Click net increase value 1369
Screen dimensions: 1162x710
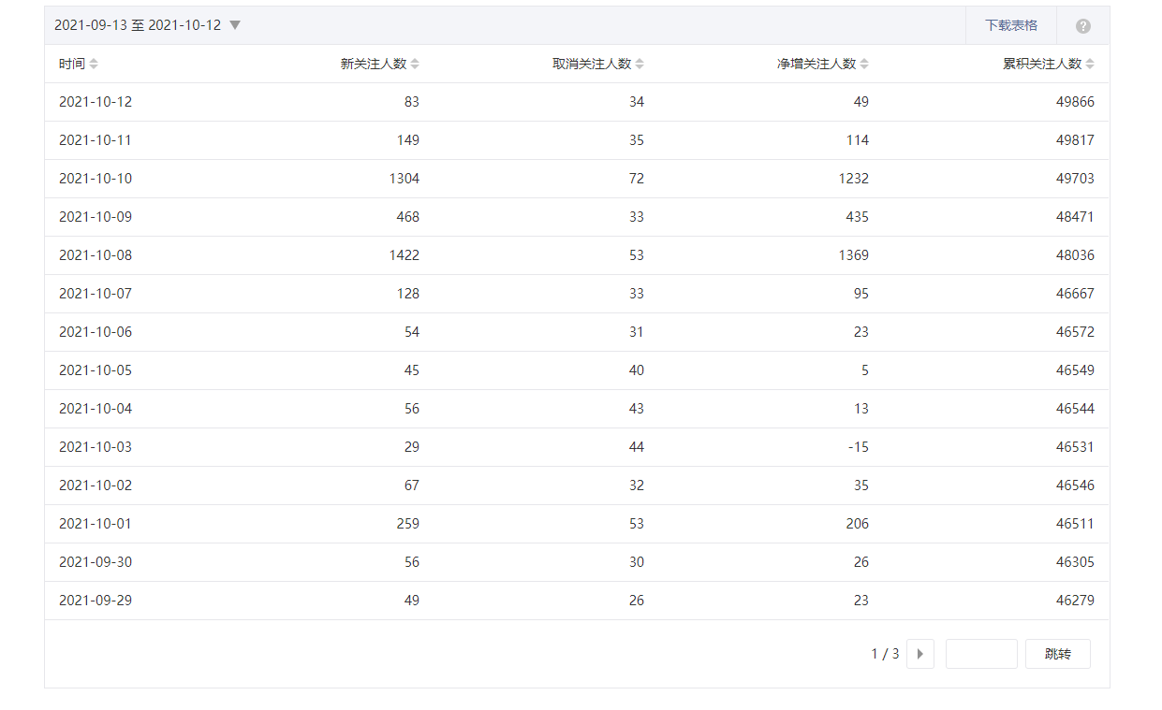pyautogui.click(x=854, y=255)
